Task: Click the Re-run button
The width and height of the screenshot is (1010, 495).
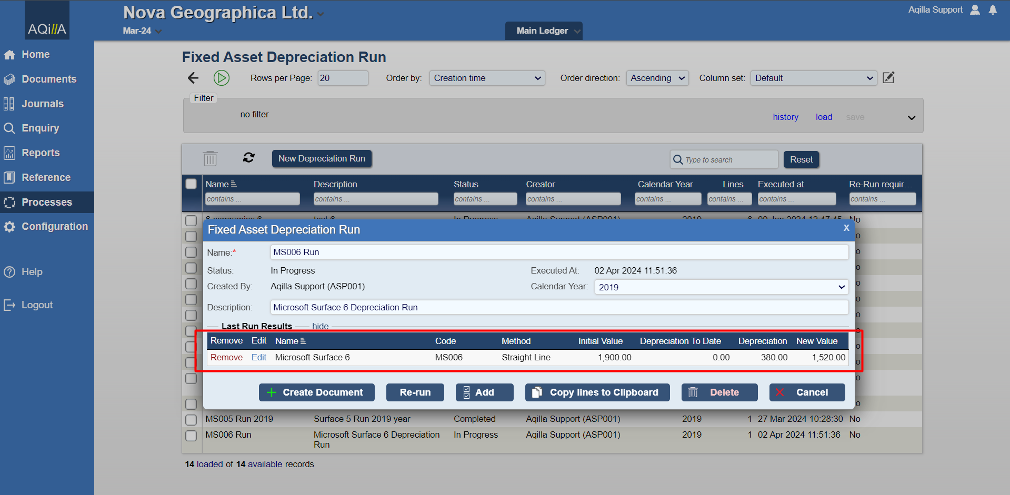Action: (415, 392)
